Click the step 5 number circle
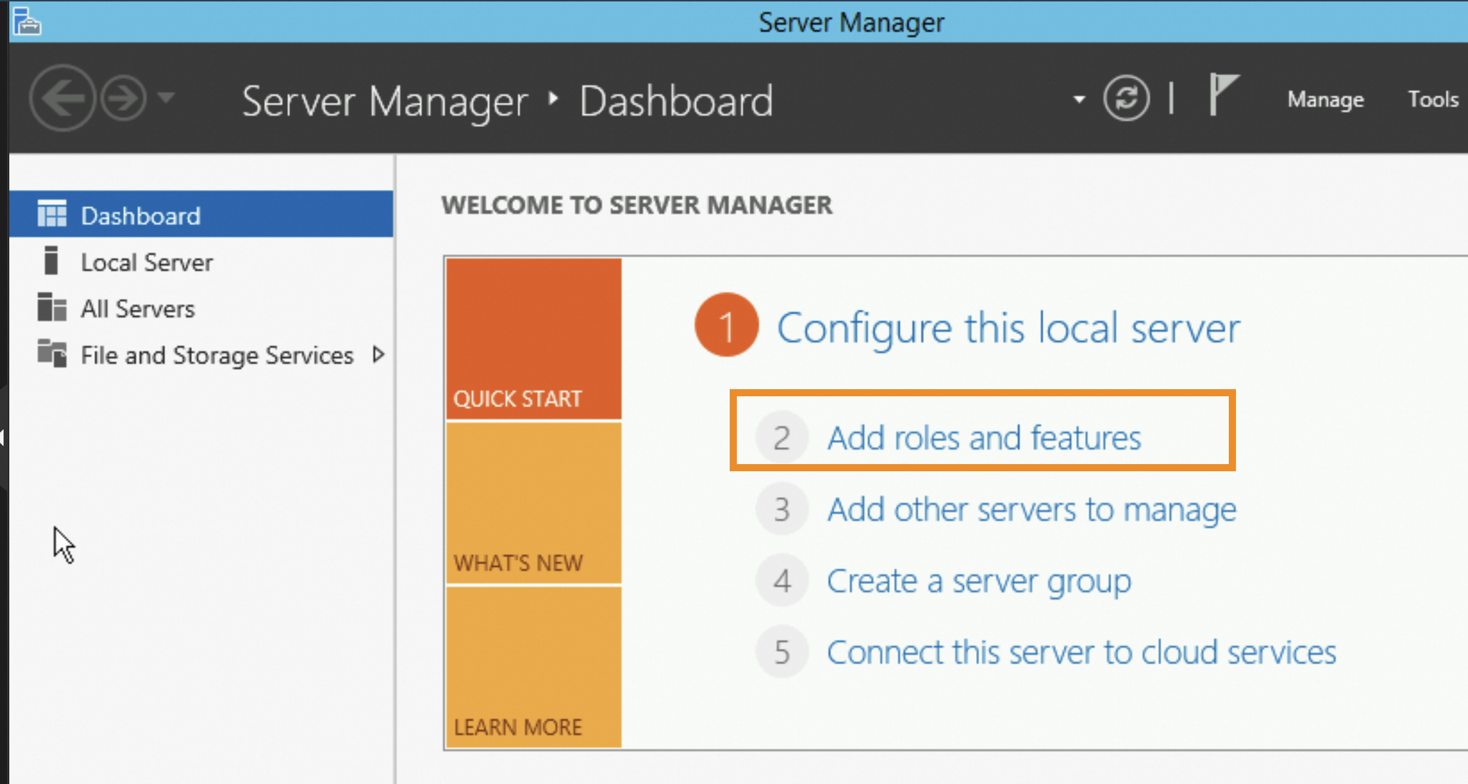Image resolution: width=1468 pixels, height=784 pixels. pyautogui.click(x=782, y=652)
